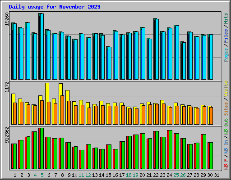This screenshot has height=180, width=231.
Task: Click the green day label 19
Action: (x=136, y=175)
